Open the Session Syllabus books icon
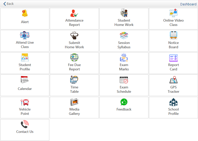Screen dimensions: 198x141 [x=124, y=35]
